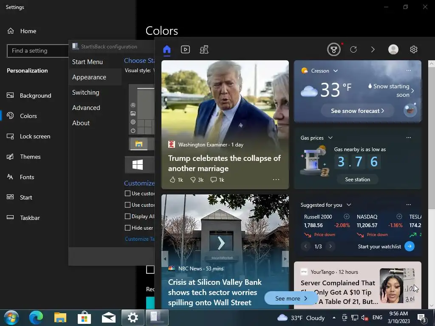Expand the Gas prices dropdown

pyautogui.click(x=330, y=138)
